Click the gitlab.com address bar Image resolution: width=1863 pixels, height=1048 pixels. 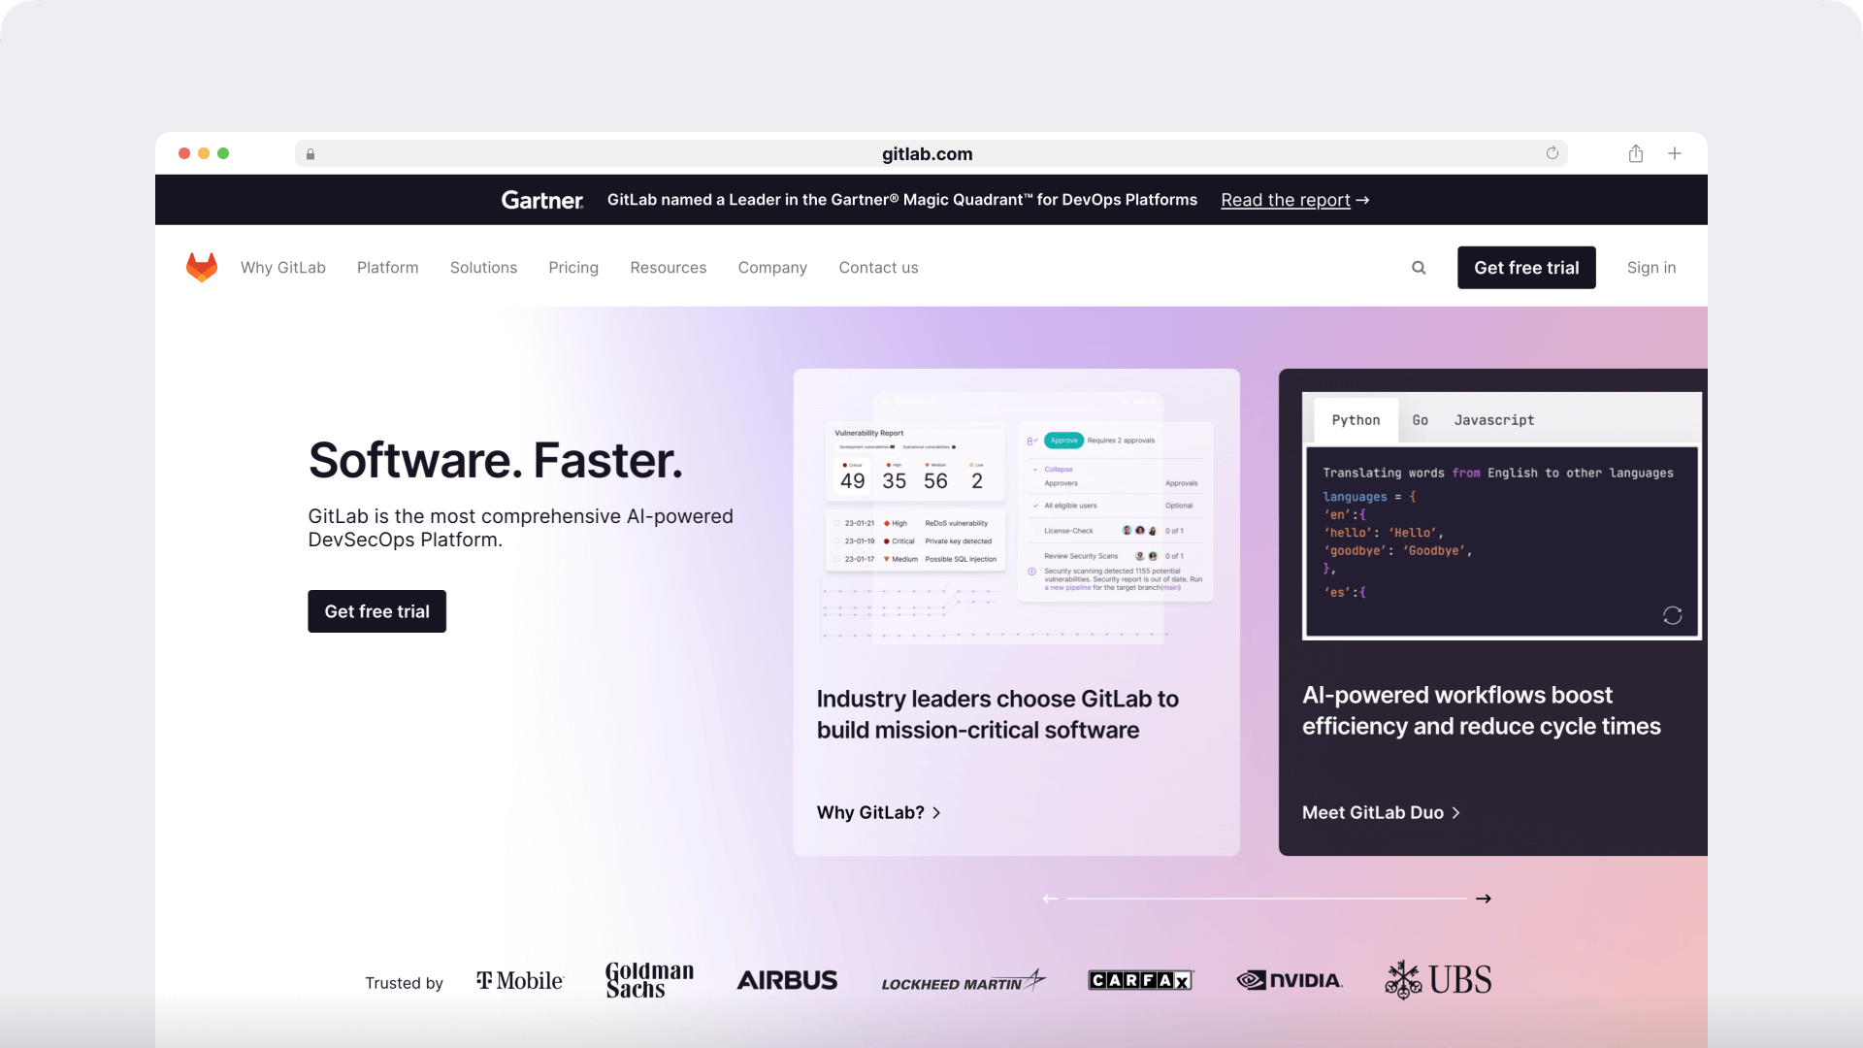931,153
